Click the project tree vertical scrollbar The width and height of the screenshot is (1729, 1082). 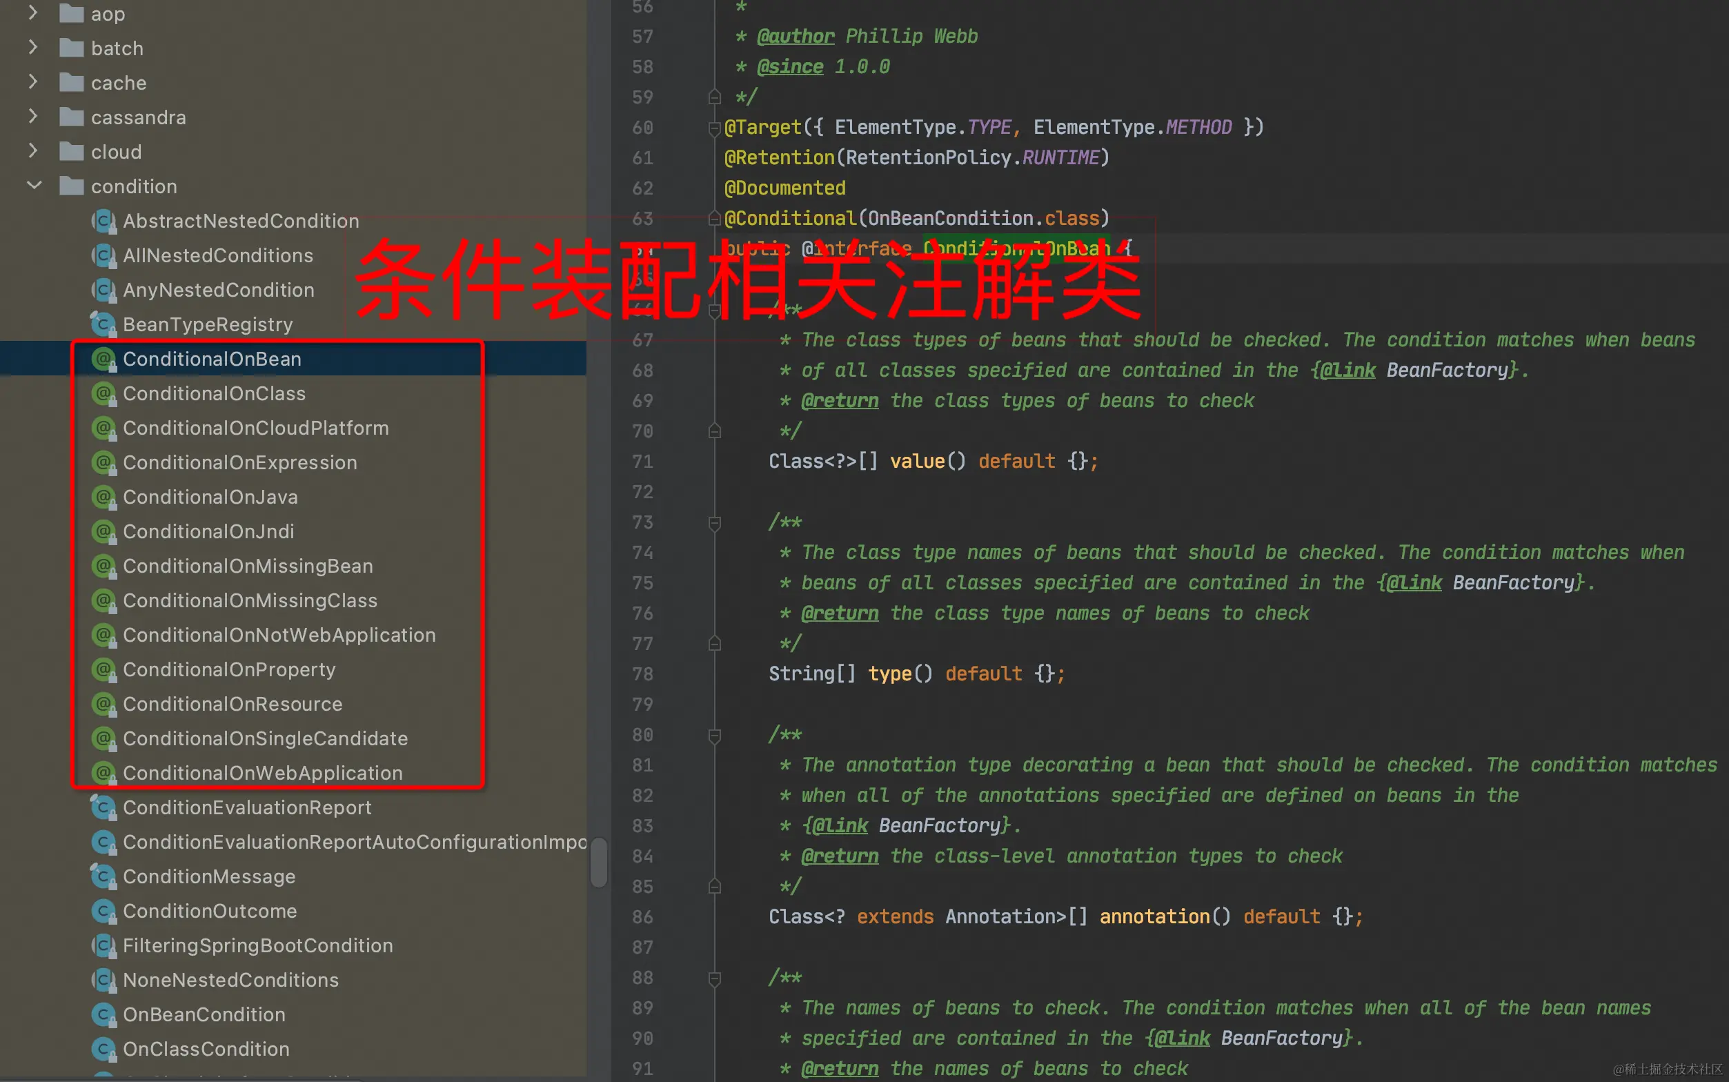tap(599, 863)
